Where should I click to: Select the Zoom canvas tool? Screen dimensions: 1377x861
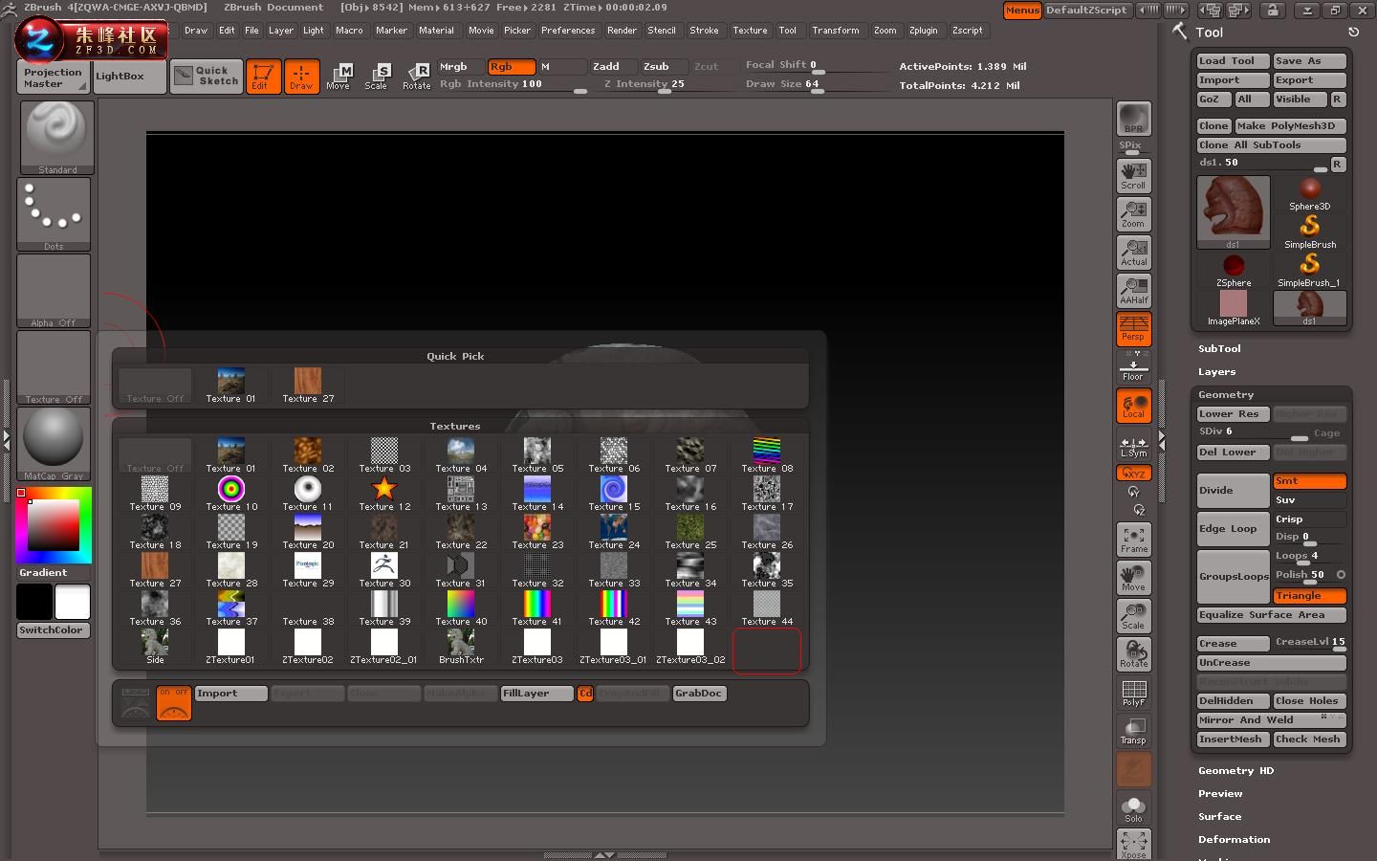click(1133, 213)
